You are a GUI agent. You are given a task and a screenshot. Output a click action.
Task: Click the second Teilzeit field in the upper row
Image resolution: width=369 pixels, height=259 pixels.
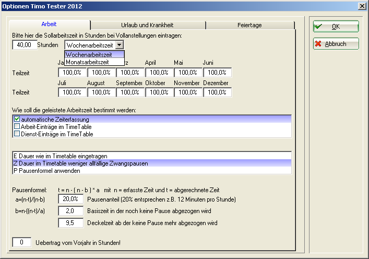point(101,73)
